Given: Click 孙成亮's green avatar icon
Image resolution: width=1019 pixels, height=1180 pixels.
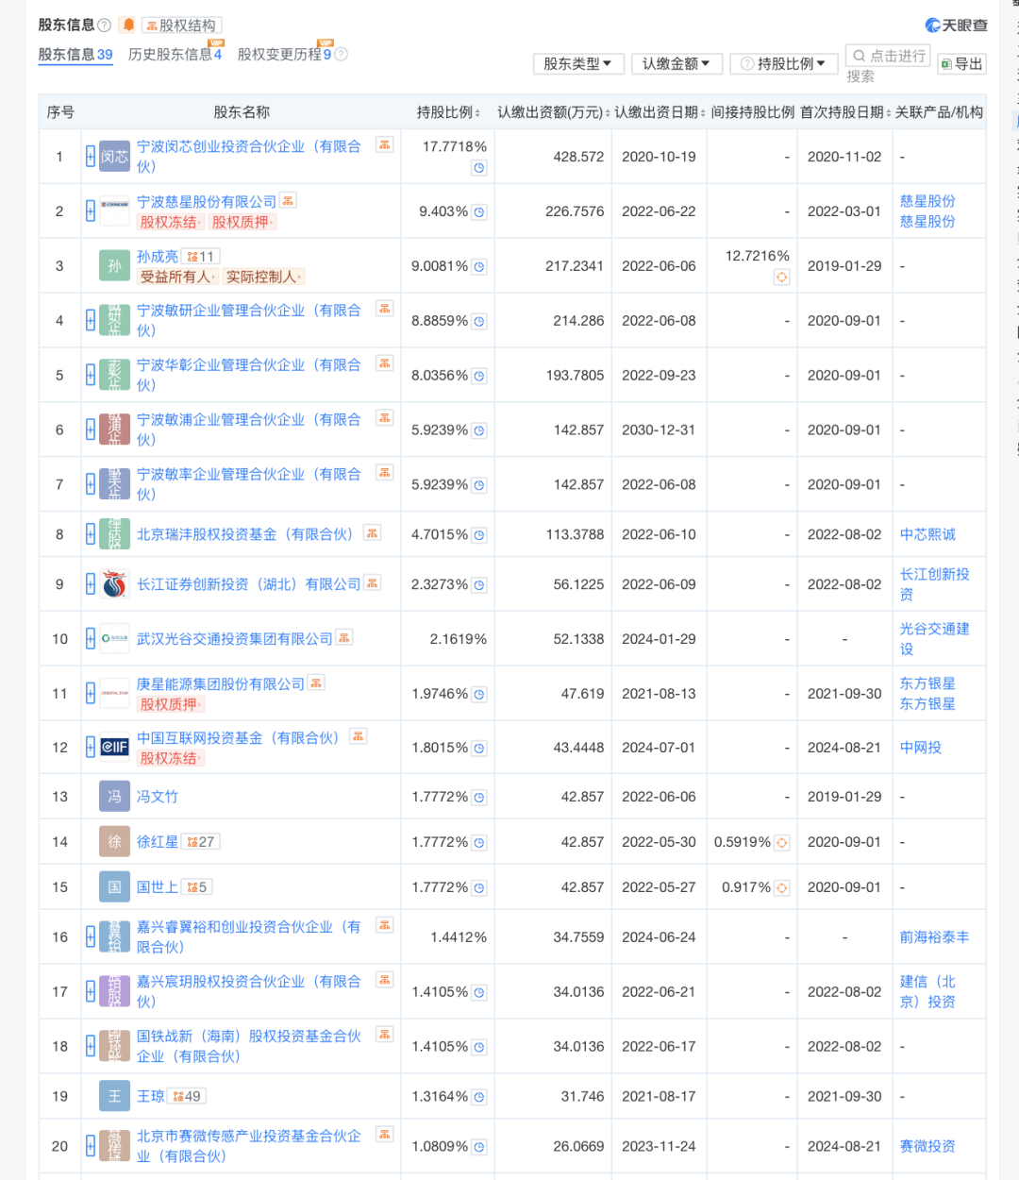Looking at the screenshot, I should [114, 266].
